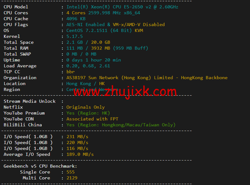This screenshot has width=250, height=185.
Task: Select the CPU Cache 4096 KB value
Action: click(76, 19)
